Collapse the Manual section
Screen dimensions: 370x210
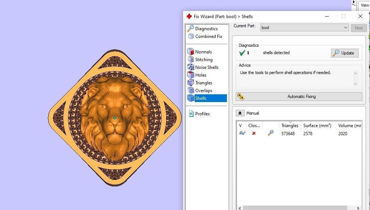pyautogui.click(x=240, y=113)
